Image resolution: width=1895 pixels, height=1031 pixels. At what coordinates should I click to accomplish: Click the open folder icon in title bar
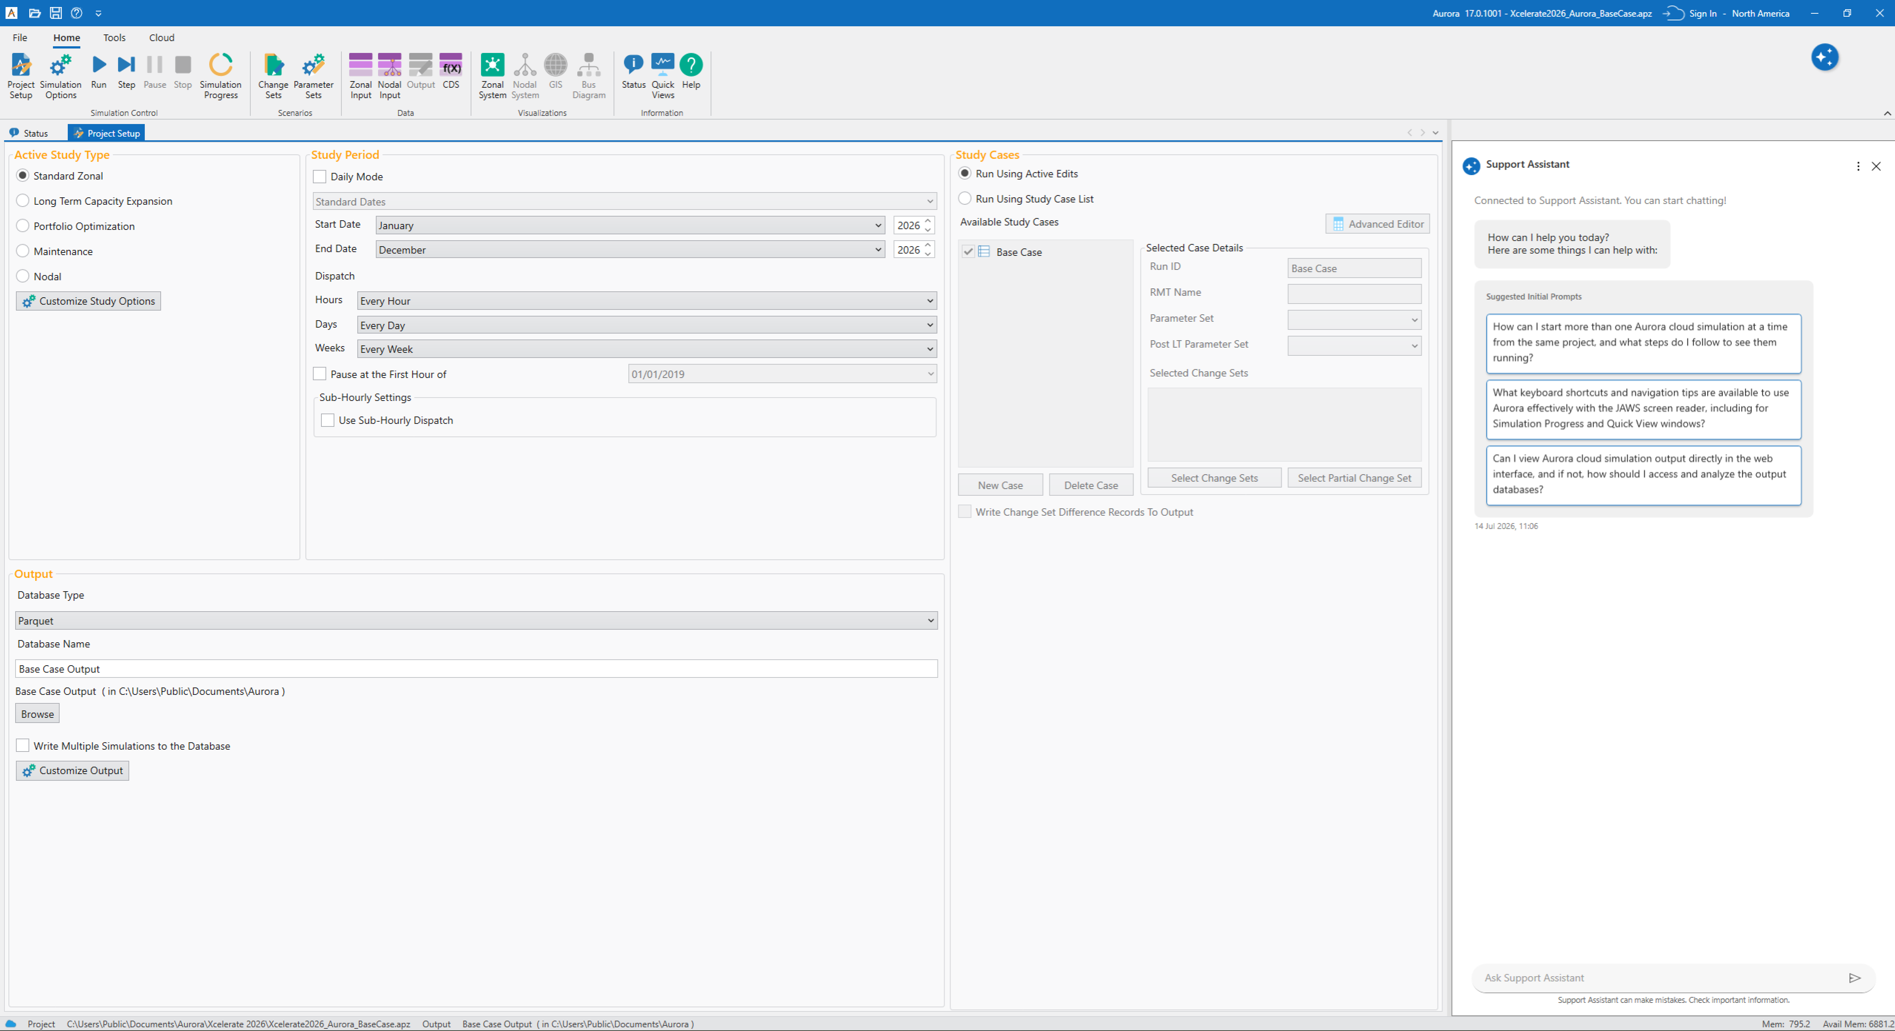point(34,13)
